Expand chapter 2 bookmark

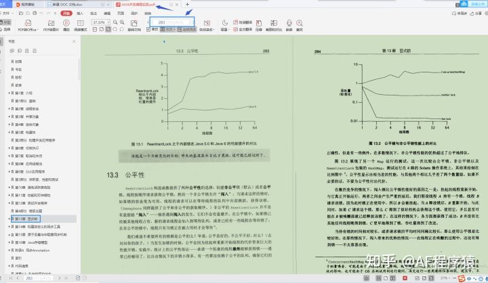(9, 109)
